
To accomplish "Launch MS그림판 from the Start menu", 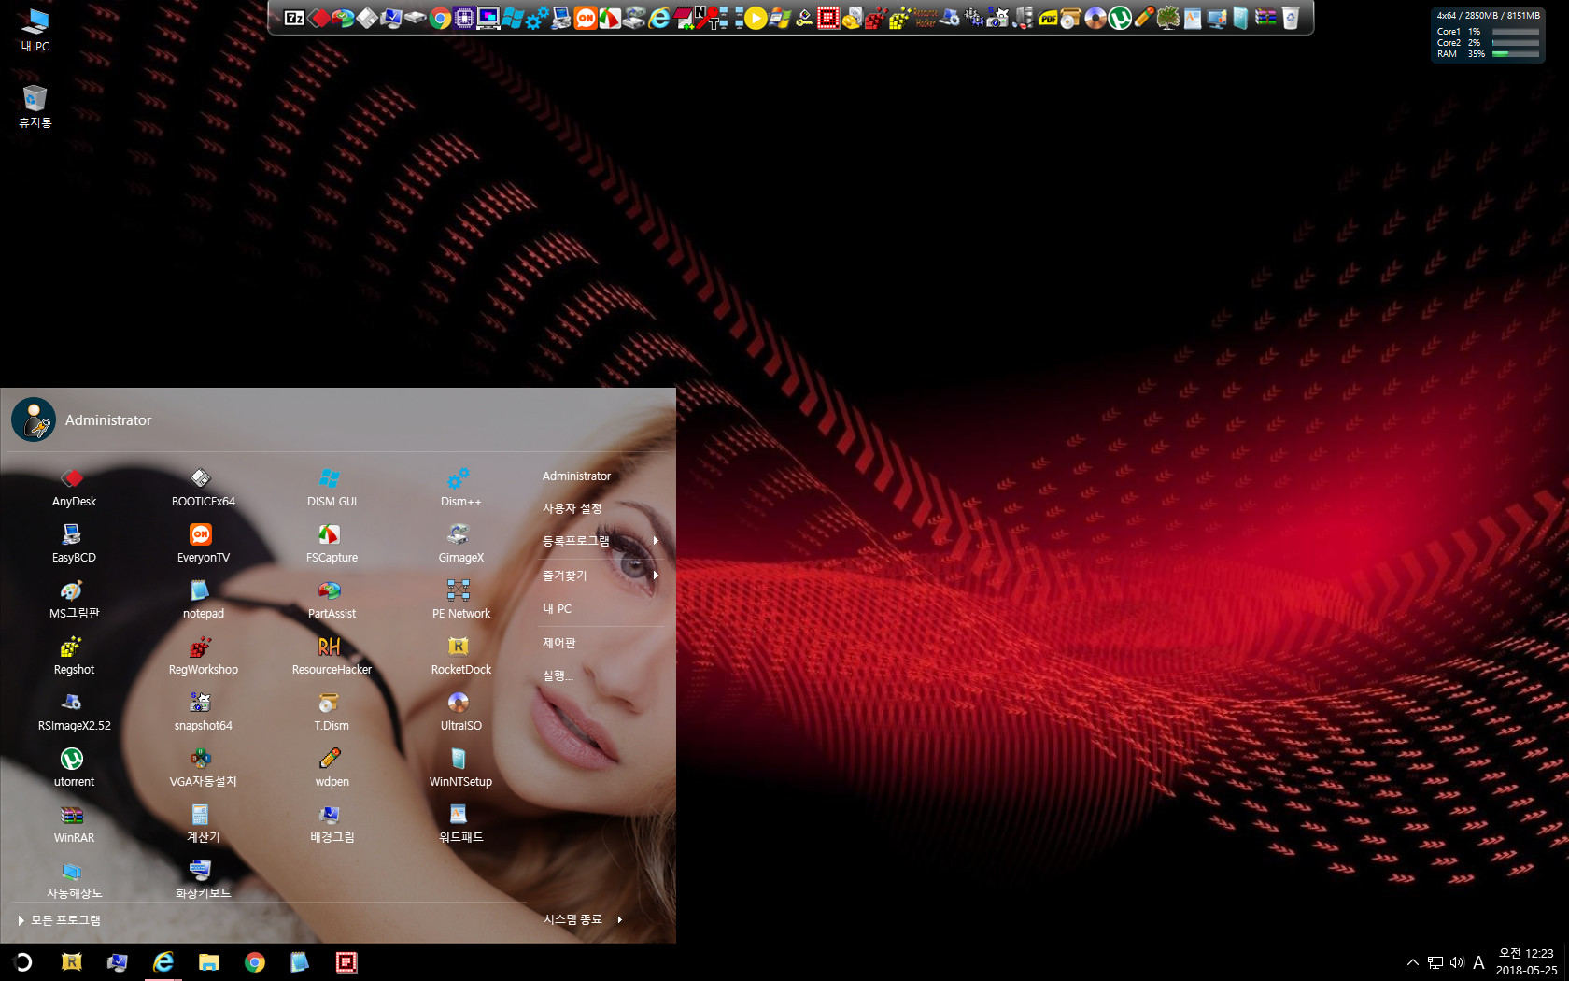I will pos(74,600).
